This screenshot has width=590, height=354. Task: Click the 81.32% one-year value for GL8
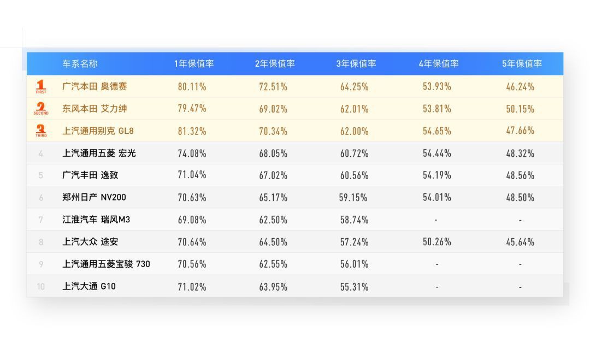[x=192, y=131]
